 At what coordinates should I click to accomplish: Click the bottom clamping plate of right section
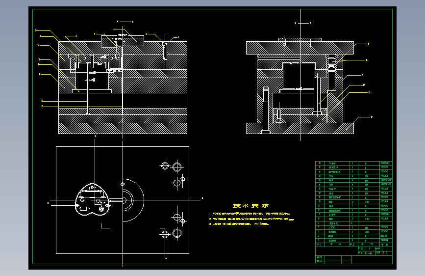300,129
